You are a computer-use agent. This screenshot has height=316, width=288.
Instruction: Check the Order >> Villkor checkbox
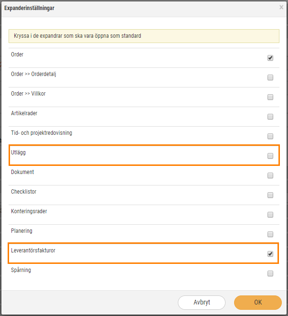coord(270,97)
